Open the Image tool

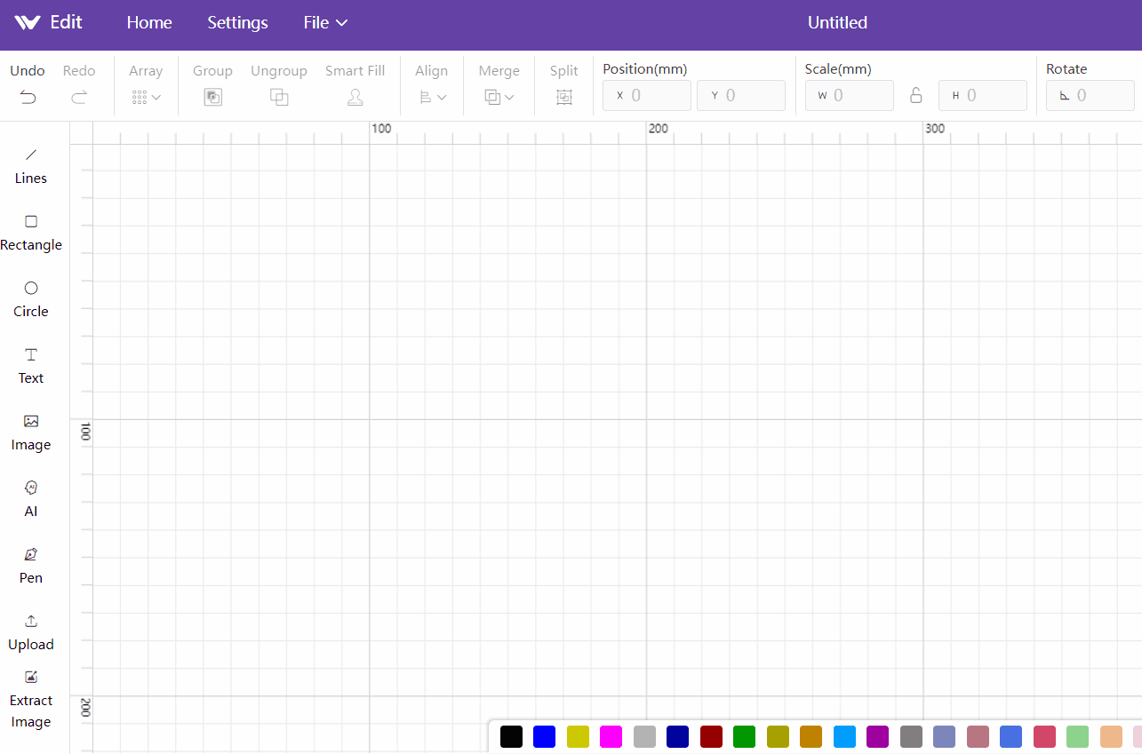31,433
